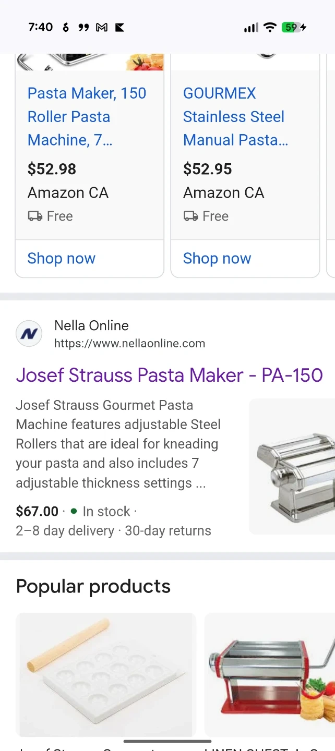This screenshot has width=335, height=751.
Task: Tap the Wi-Fi status icon
Action: pos(270,28)
